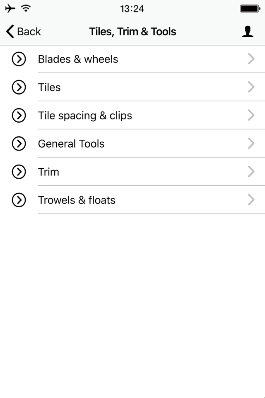Tap the circled arrow beside Trim
265x398 pixels.
click(19, 172)
